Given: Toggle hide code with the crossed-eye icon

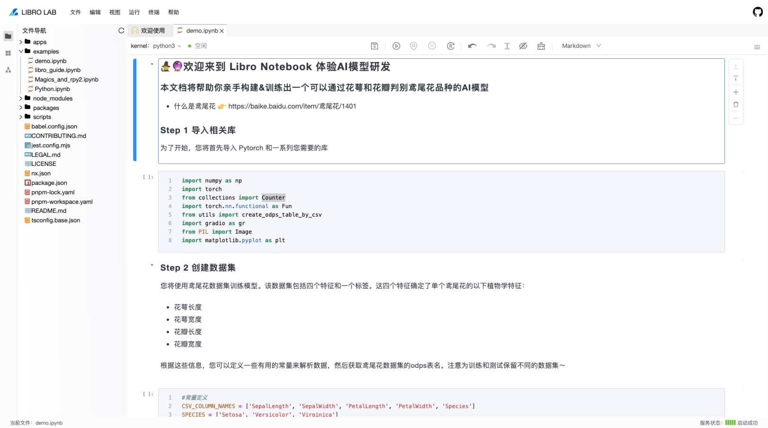Looking at the screenshot, I should pos(523,46).
